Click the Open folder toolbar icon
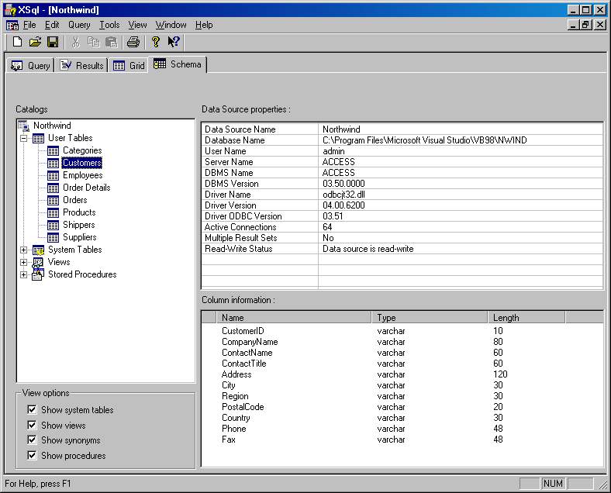 point(35,42)
